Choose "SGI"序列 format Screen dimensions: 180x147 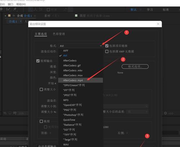[x=81, y=130]
